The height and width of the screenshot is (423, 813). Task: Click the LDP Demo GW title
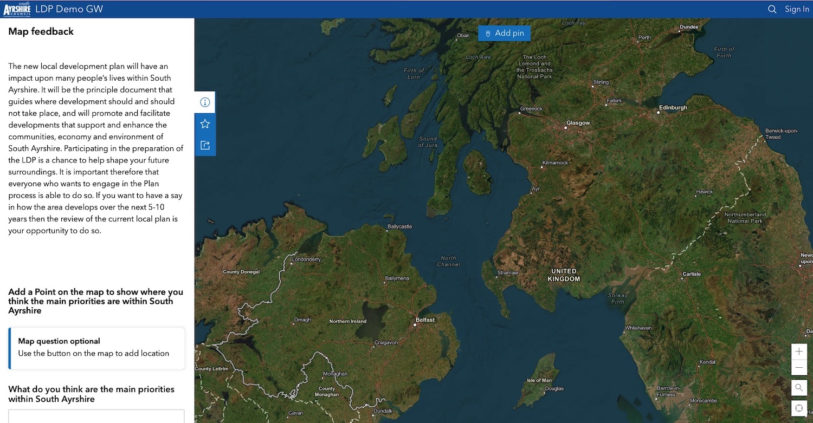[x=69, y=9]
